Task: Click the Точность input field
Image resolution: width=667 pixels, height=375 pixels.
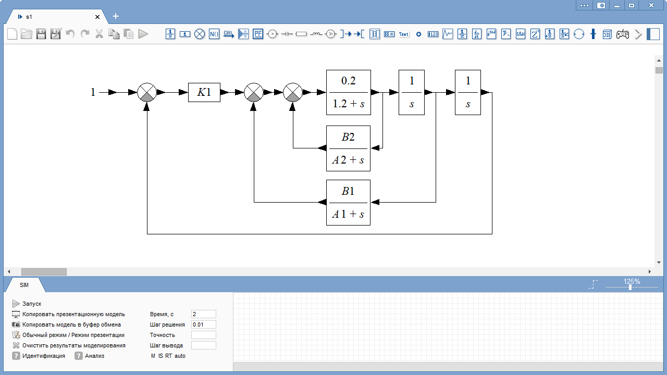Action: coord(204,335)
